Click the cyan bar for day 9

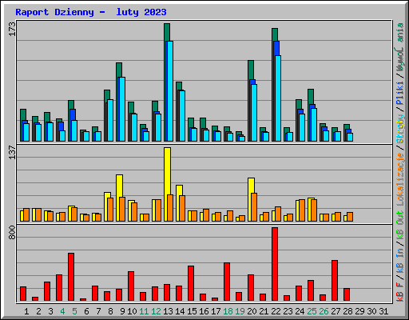122,109
